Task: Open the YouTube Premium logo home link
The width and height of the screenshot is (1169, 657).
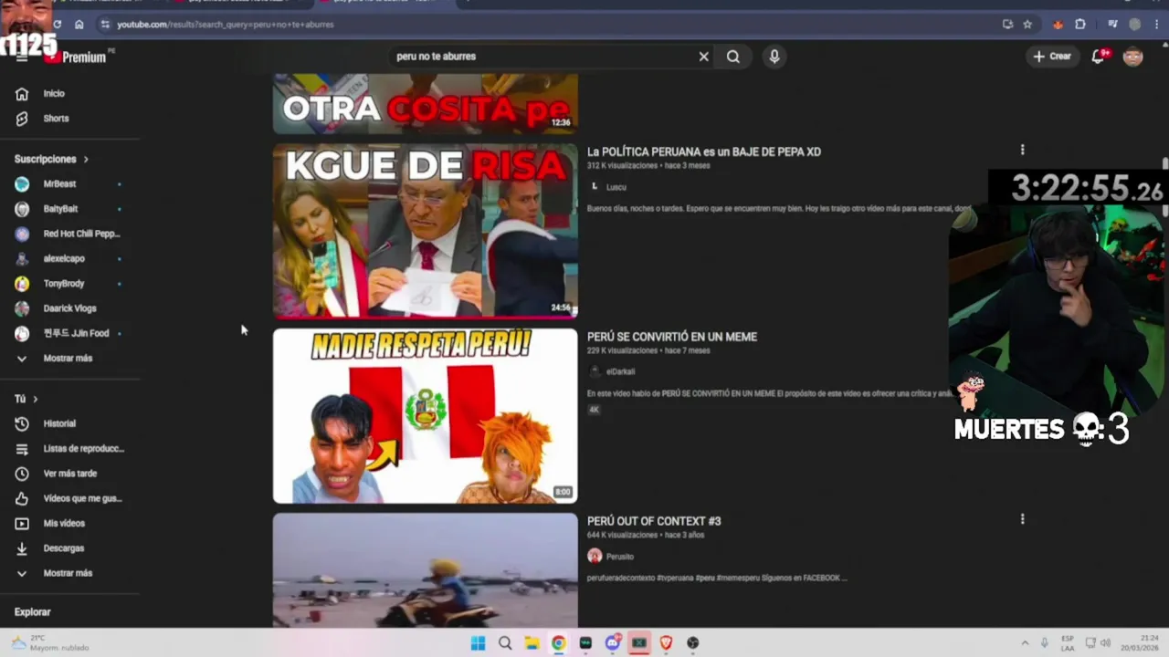Action: [x=75, y=57]
